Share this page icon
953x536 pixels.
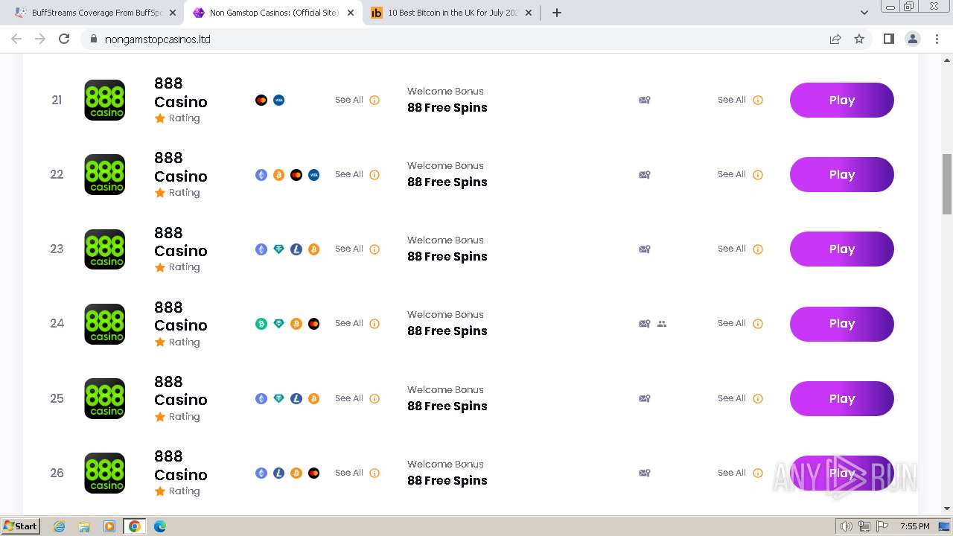(x=835, y=39)
